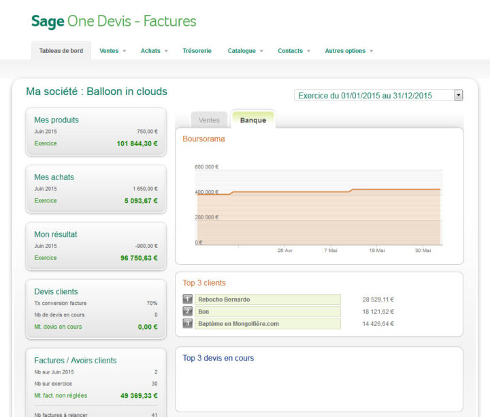Open the Exercice date range selector

pos(378,96)
